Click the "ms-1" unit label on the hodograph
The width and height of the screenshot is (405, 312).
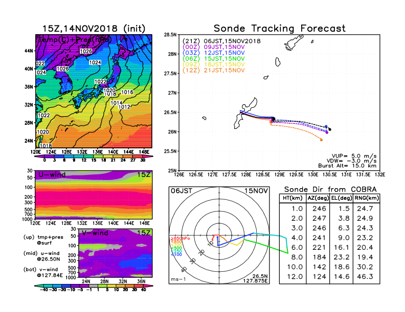(x=178, y=279)
